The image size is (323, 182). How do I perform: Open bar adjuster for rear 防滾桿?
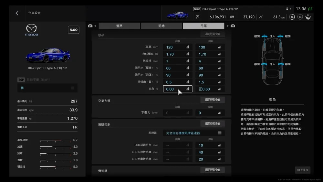coord(220,61)
